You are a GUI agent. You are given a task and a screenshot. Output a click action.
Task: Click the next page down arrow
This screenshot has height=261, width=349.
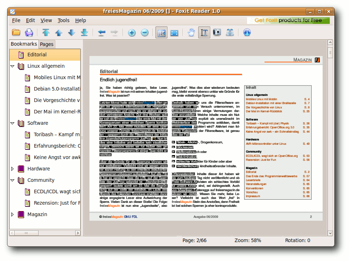coord(72,32)
